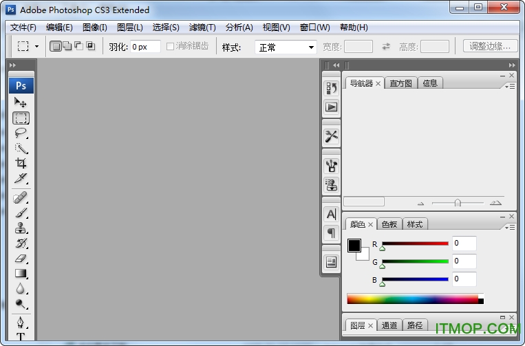This screenshot has height=346, width=525.
Task: Click the 羽化 feather input field
Action: pyautogui.click(x=145, y=47)
